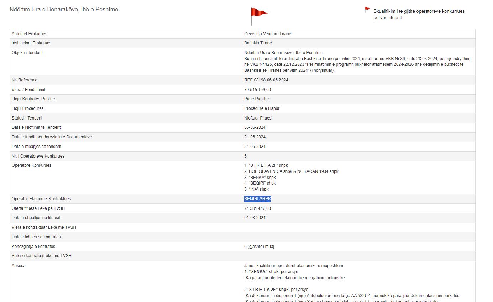
Task: Click the red flag legend text 'Skualifikim i te gjithe operatoreve'
Action: coord(419,14)
